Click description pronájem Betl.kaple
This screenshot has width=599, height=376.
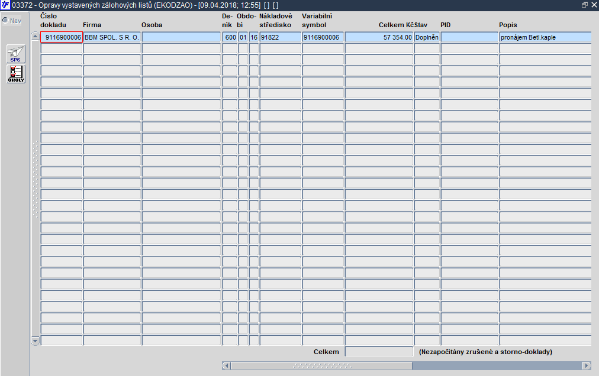[545, 37]
